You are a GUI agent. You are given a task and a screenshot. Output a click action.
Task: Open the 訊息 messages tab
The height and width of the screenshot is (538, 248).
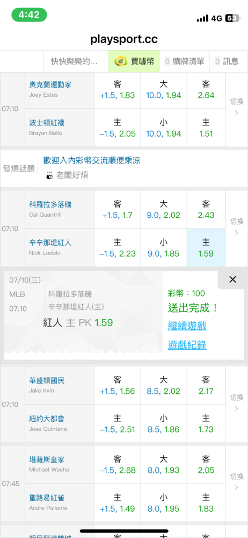227,61
